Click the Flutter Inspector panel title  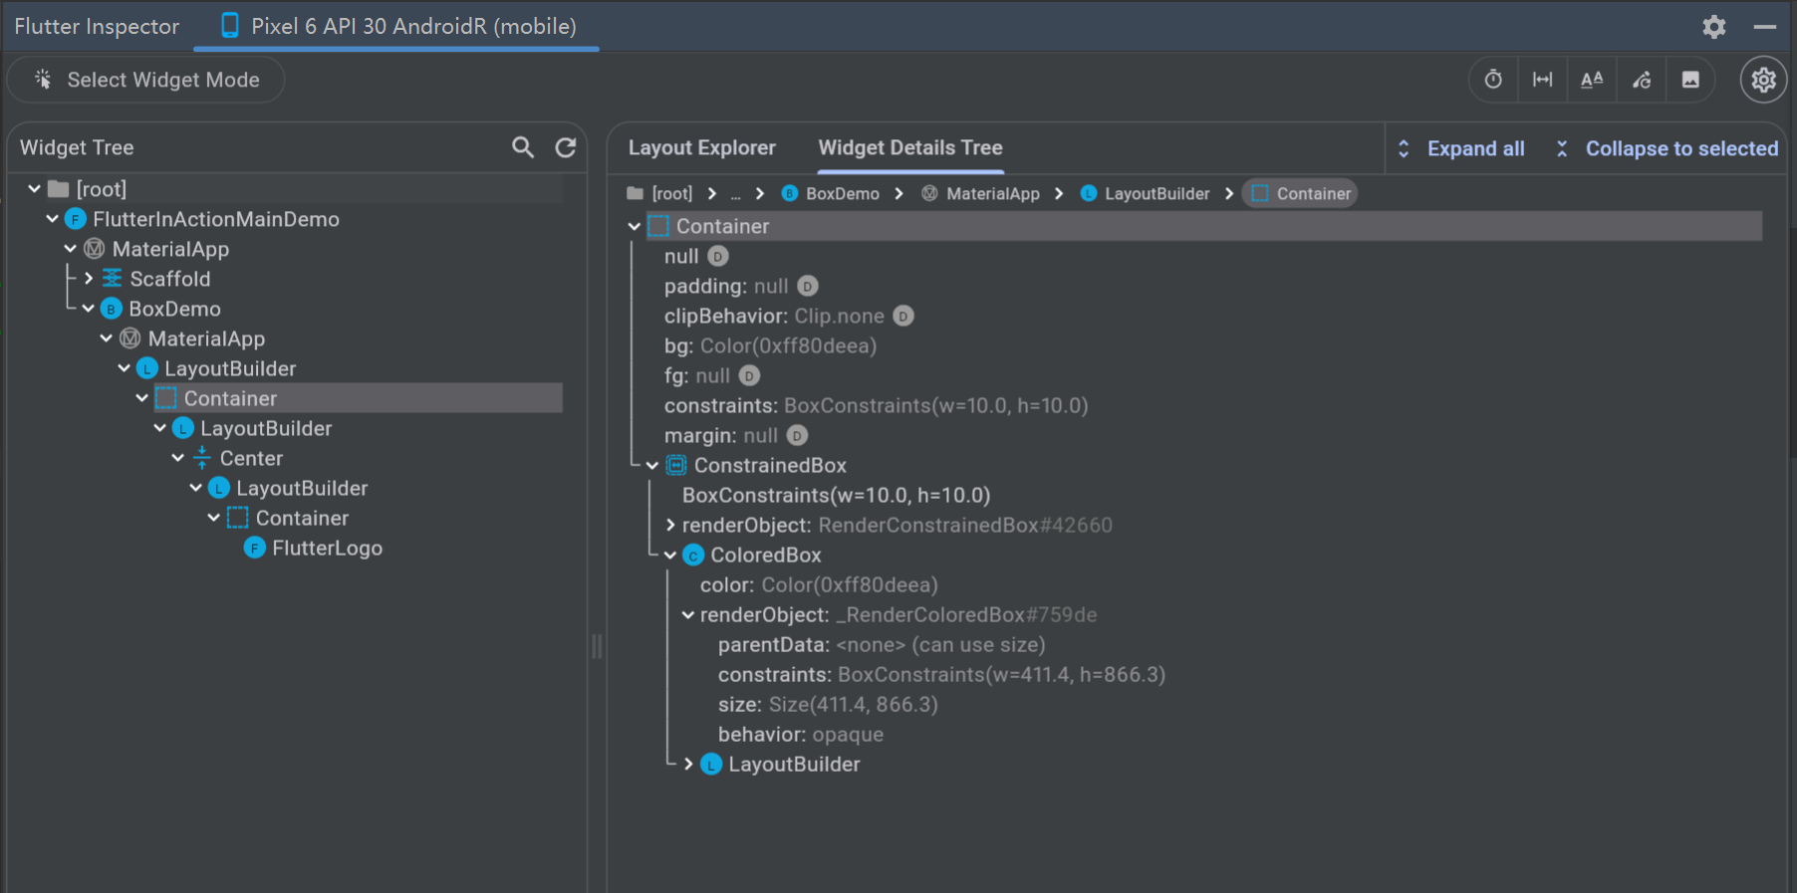97,27
